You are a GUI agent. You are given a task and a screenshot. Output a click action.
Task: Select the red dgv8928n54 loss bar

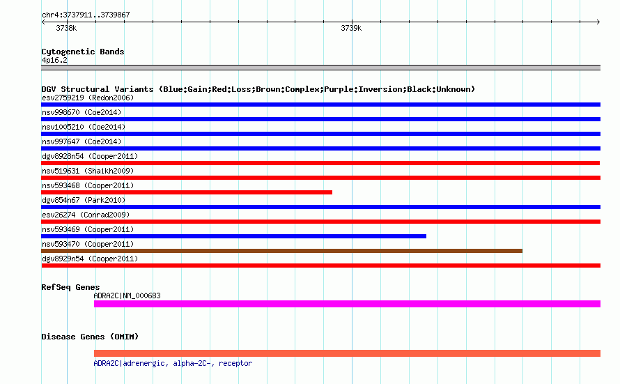coord(320,163)
